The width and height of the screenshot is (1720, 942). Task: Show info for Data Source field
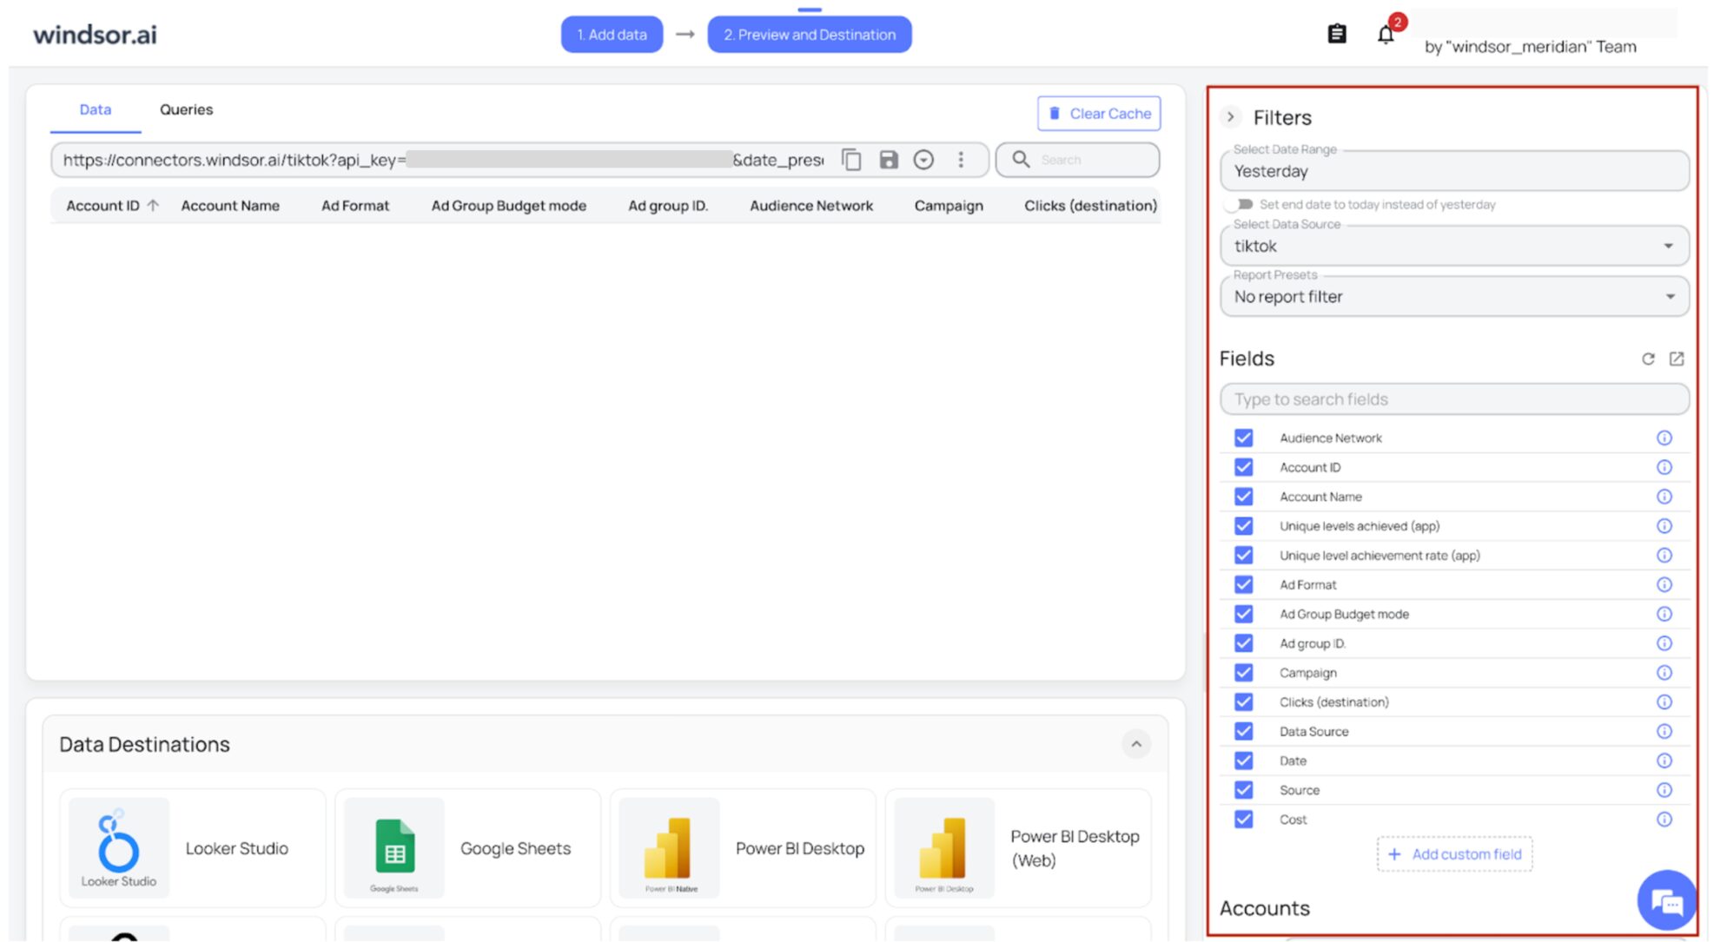[x=1664, y=732]
